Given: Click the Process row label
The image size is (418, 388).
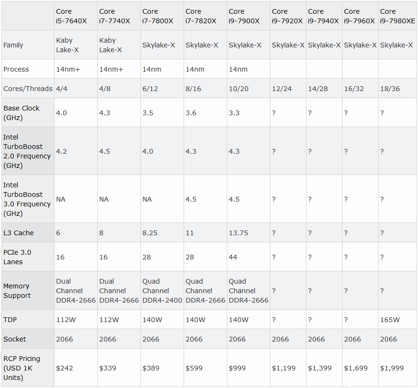Looking at the screenshot, I should 28,69.
